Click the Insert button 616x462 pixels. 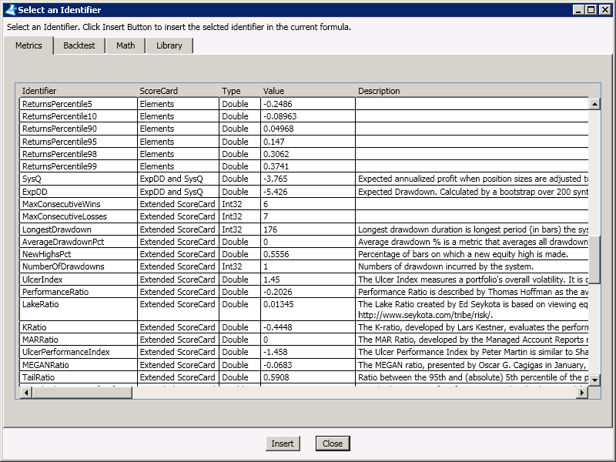click(x=283, y=444)
